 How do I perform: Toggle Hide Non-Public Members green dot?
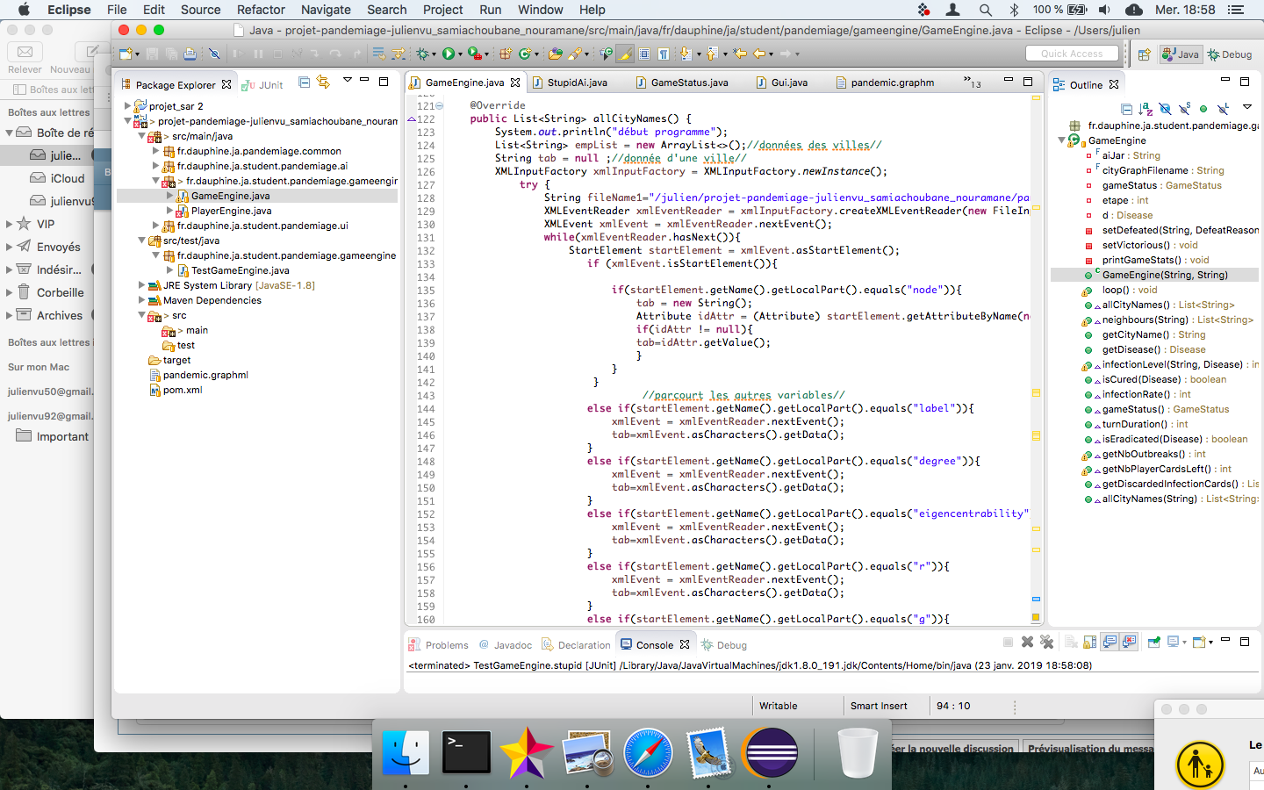1203,109
